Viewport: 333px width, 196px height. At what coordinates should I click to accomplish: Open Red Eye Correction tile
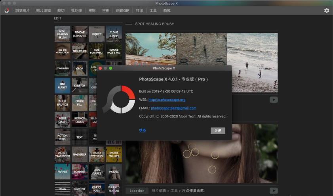(63, 51)
